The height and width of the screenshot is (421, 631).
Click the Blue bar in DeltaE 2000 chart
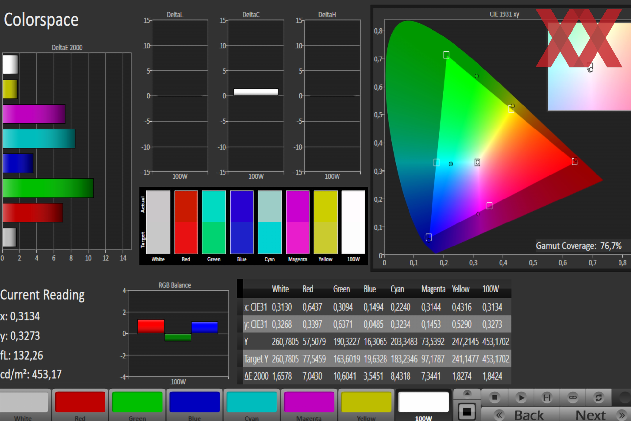coord(18,163)
